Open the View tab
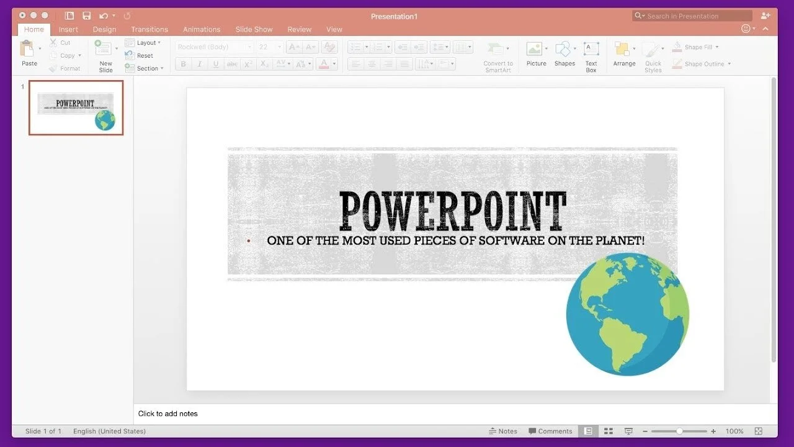This screenshot has width=794, height=447. [334, 29]
